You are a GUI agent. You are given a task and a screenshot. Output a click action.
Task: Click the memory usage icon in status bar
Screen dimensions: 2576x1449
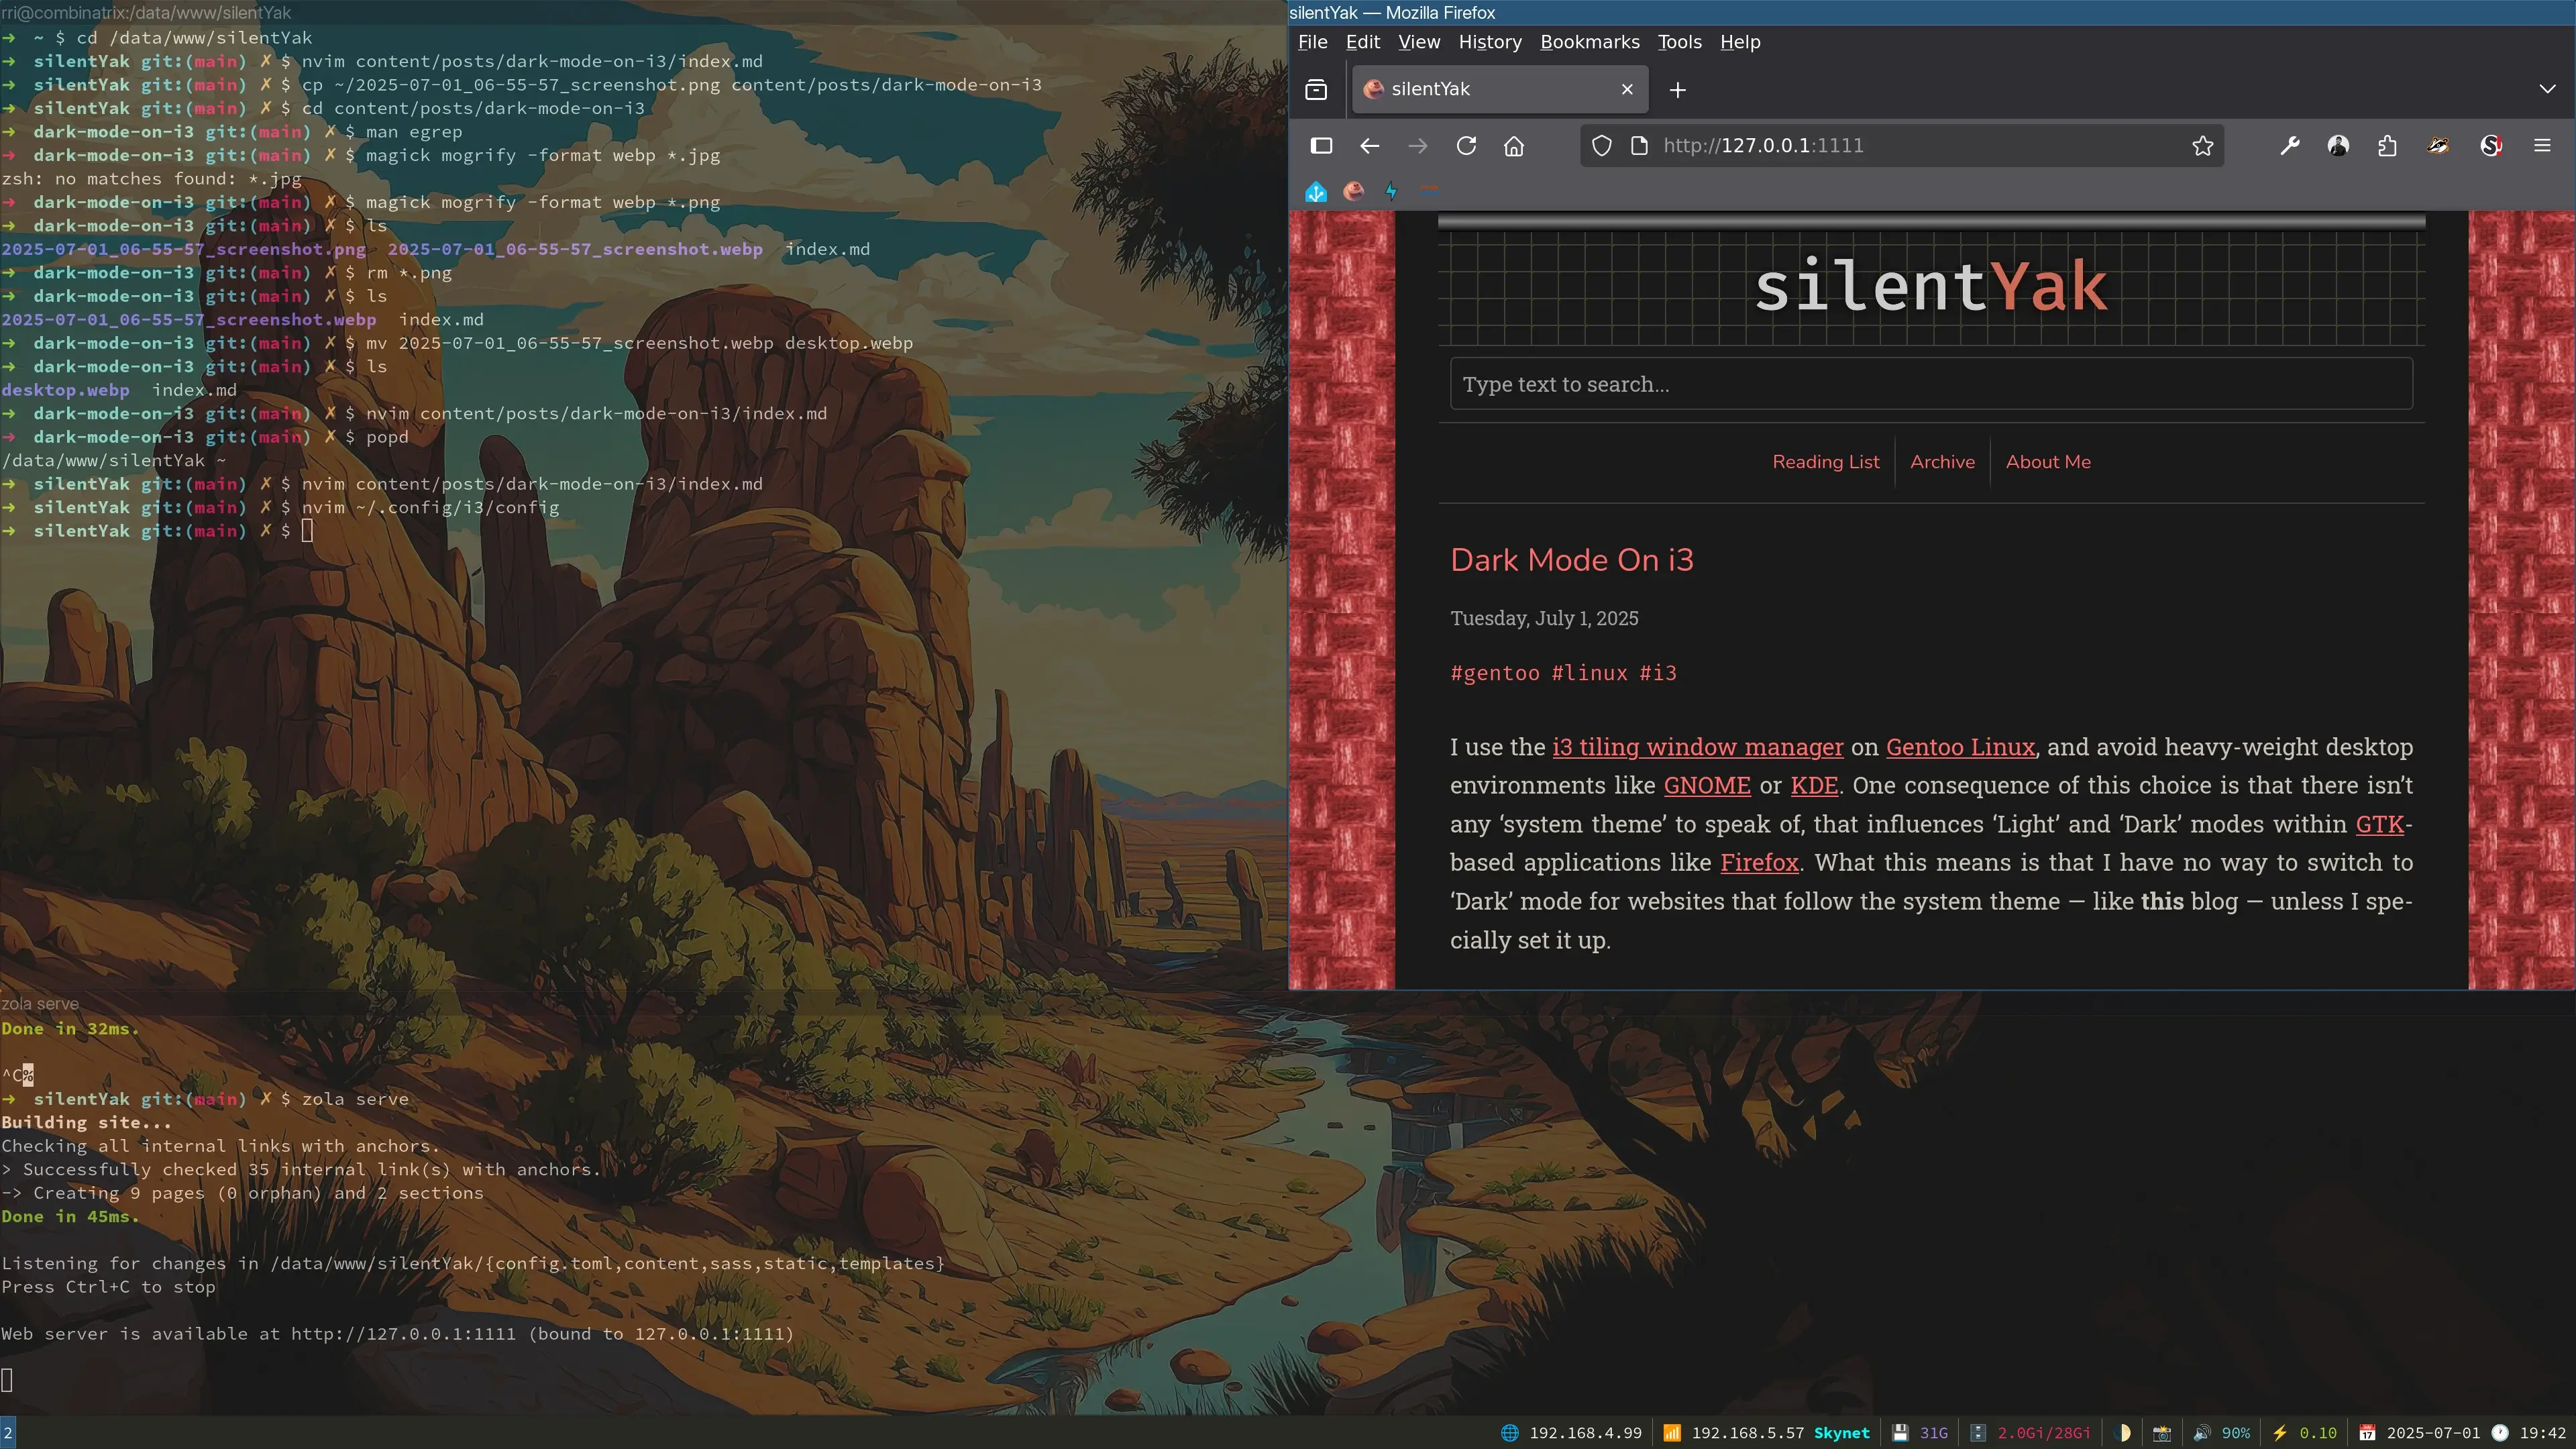[1978, 1433]
